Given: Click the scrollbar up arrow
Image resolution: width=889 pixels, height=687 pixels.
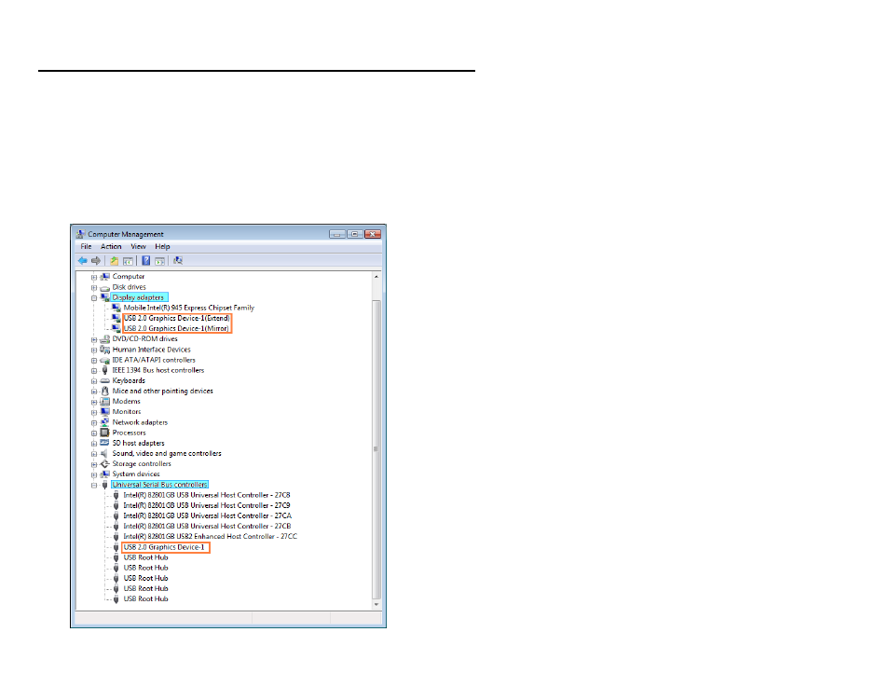Looking at the screenshot, I should point(376,277).
